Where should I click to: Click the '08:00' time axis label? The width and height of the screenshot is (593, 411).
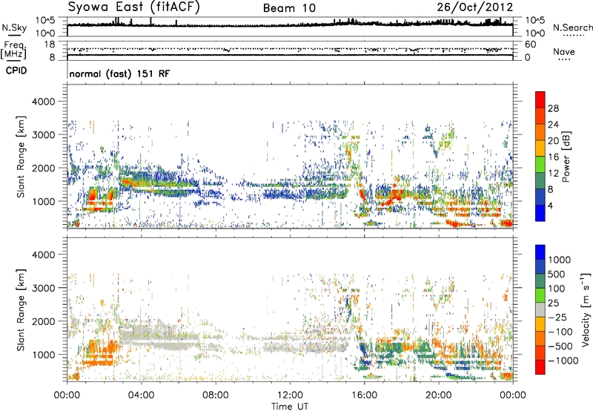point(216,395)
